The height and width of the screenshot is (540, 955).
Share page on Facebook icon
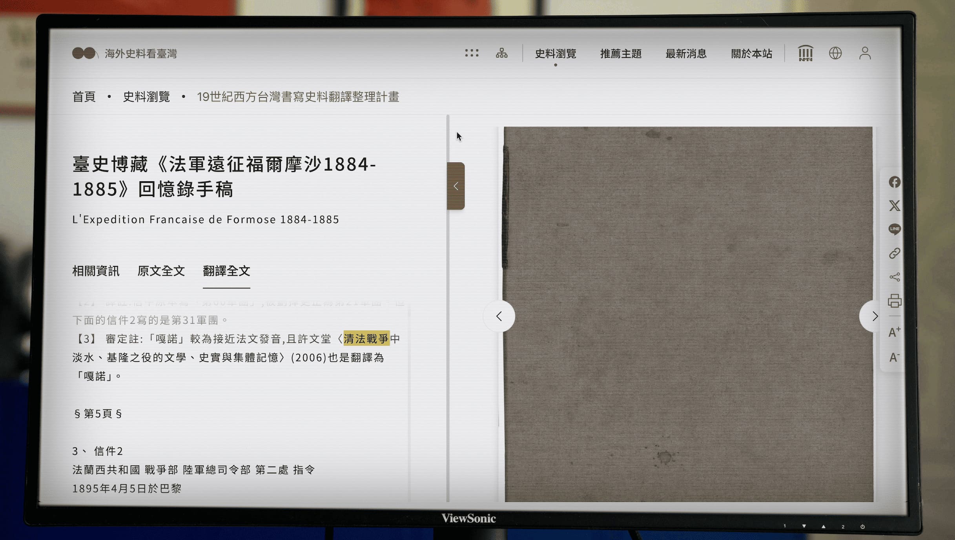[894, 182]
